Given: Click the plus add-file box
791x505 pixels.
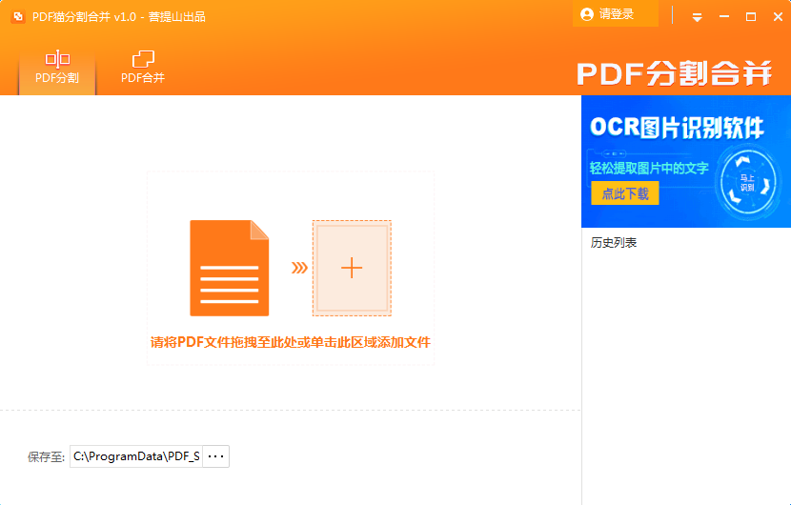Looking at the screenshot, I should pos(352,268).
